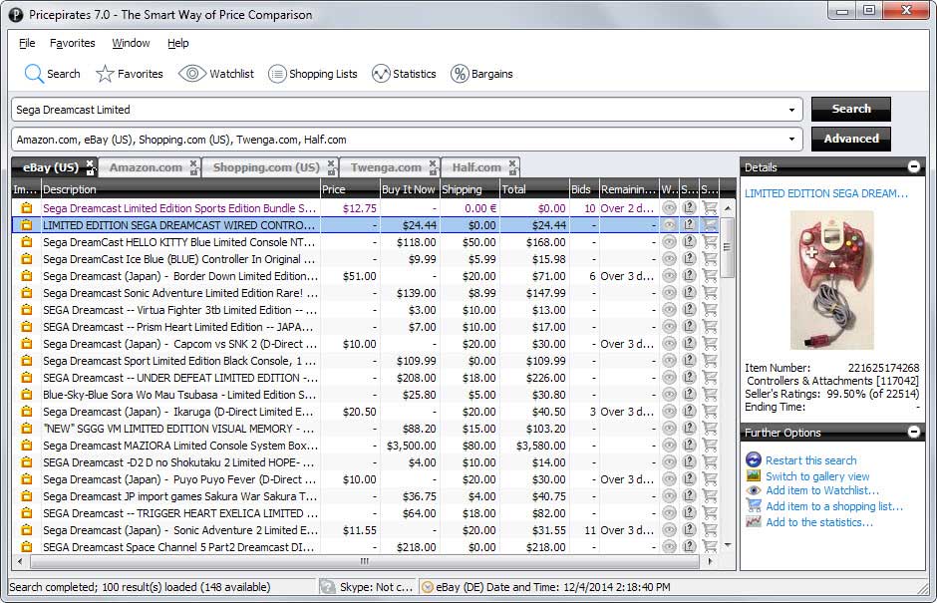Click shopping cart icon for Blue-Sky-Blue Sora row
Viewport: 937px width, 603px height.
click(x=710, y=395)
